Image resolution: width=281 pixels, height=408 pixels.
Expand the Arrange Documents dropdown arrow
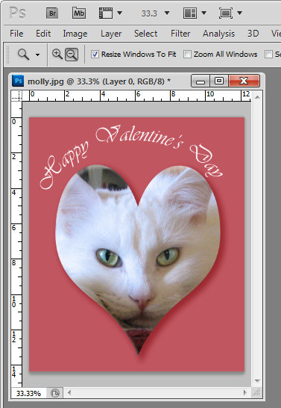(204, 13)
